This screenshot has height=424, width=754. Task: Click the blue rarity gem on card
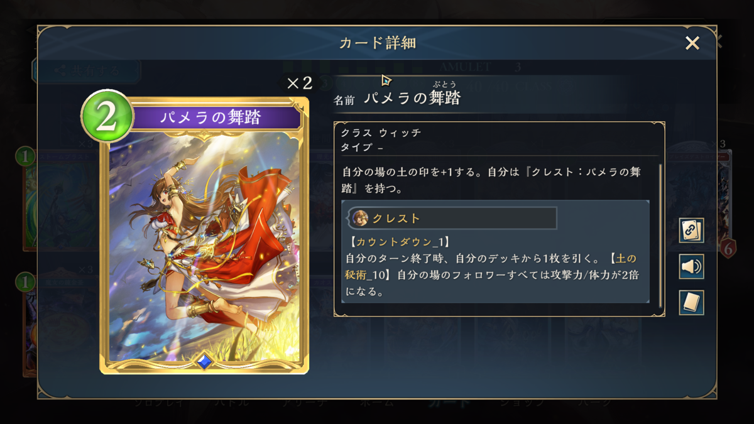pos(204,361)
